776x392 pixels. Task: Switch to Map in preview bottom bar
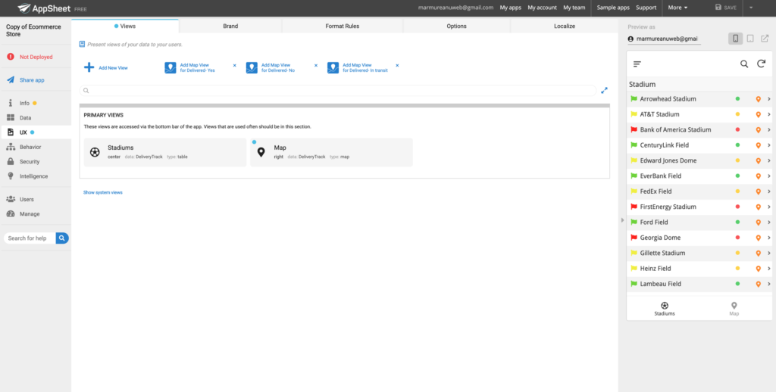click(734, 309)
